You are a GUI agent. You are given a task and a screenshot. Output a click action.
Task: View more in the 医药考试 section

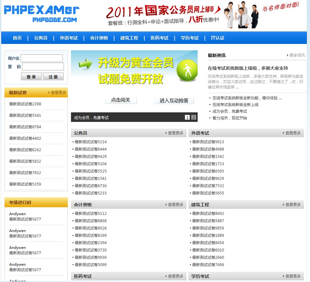(174, 276)
